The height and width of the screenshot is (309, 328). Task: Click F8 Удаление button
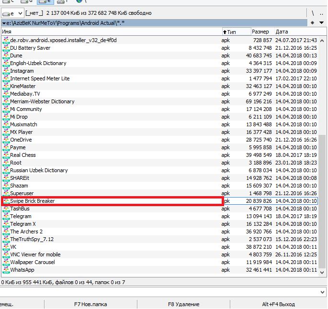184,304
